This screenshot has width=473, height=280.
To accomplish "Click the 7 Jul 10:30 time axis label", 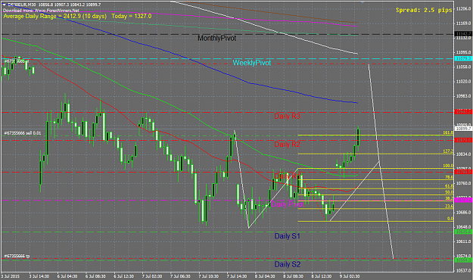I will coord(208,276).
